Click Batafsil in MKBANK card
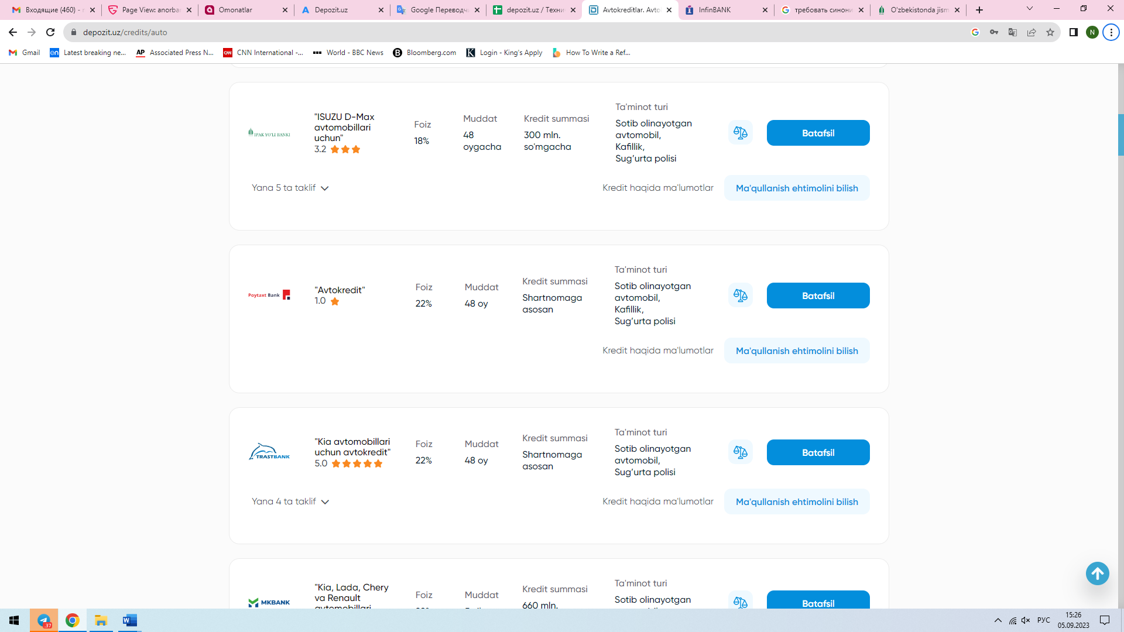The image size is (1124, 632). (x=818, y=600)
